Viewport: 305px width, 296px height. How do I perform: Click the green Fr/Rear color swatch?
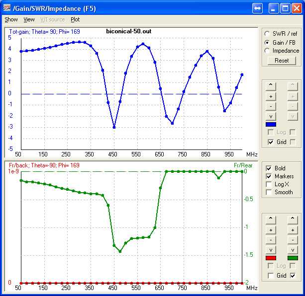tap(293, 258)
